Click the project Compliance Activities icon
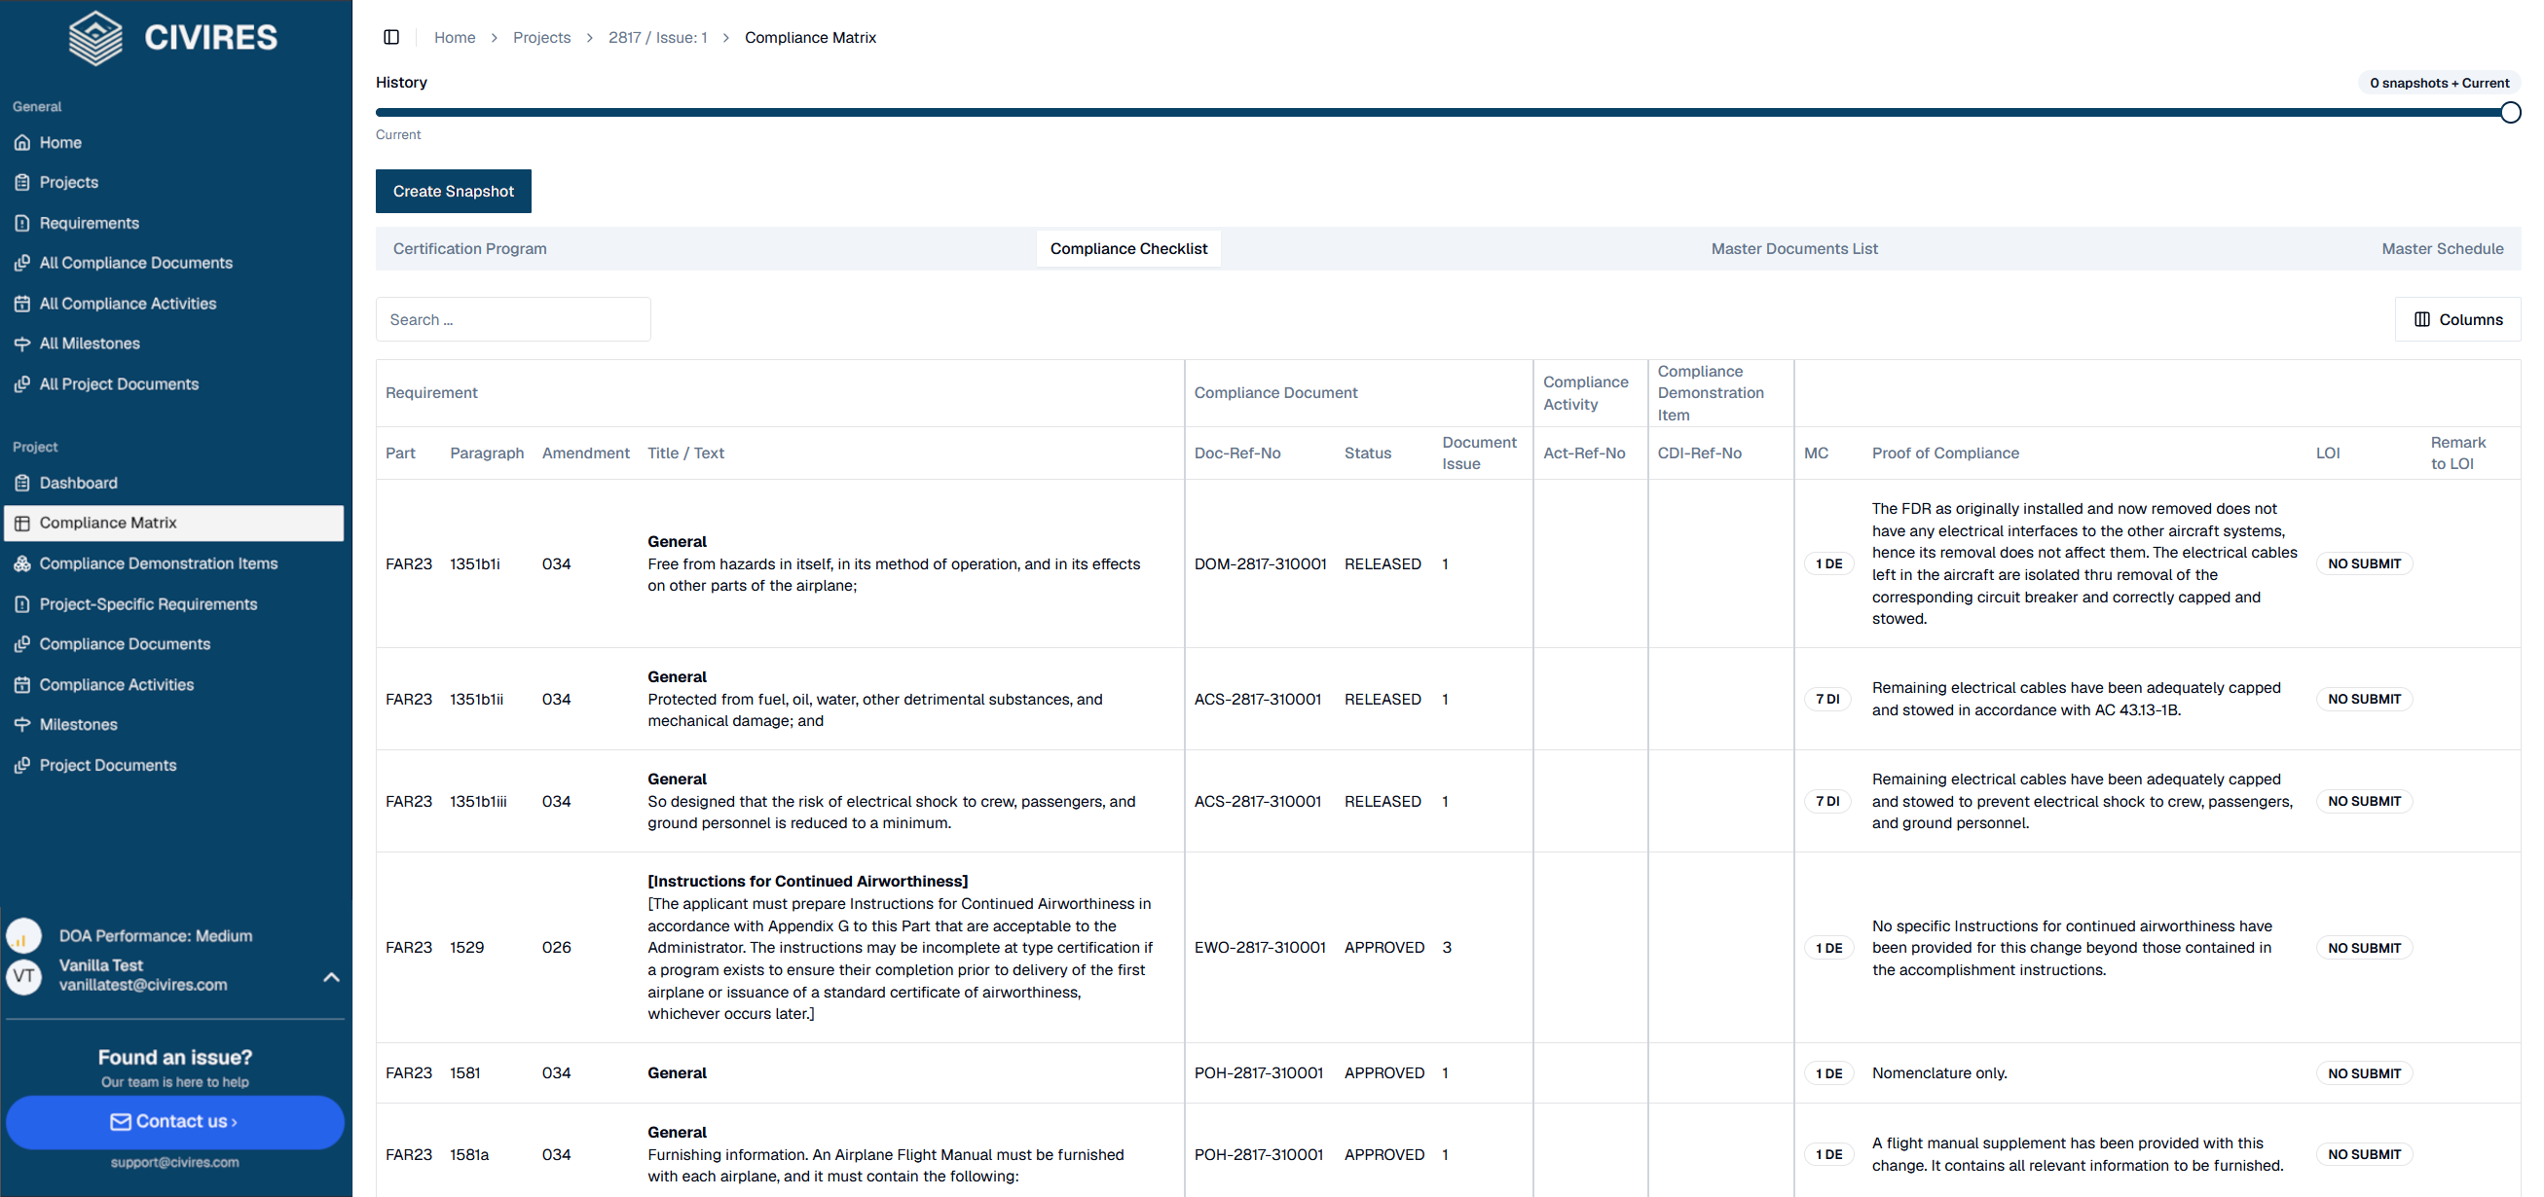 (21, 685)
